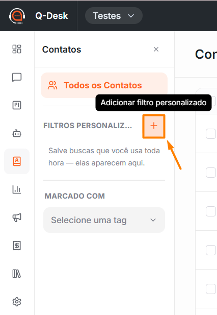Click the Q-Desk headset logo

17,16
